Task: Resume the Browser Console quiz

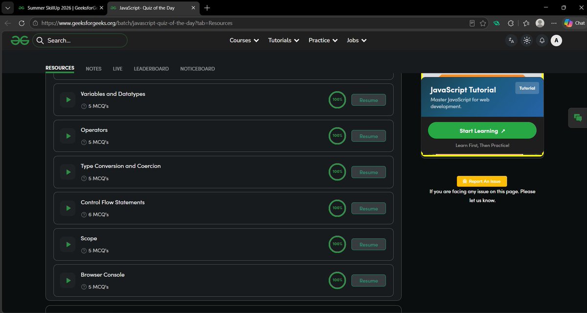Action: [368, 281]
